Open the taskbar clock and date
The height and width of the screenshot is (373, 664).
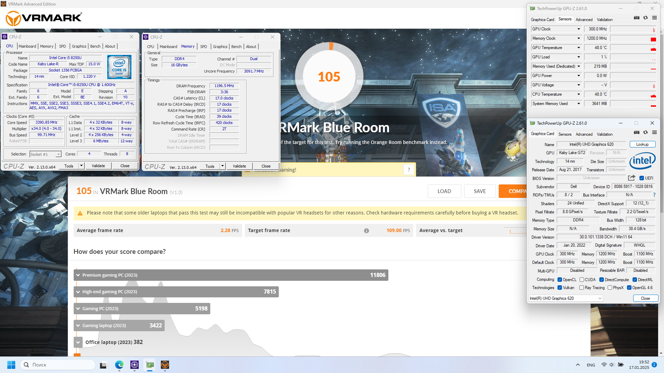pos(639,365)
